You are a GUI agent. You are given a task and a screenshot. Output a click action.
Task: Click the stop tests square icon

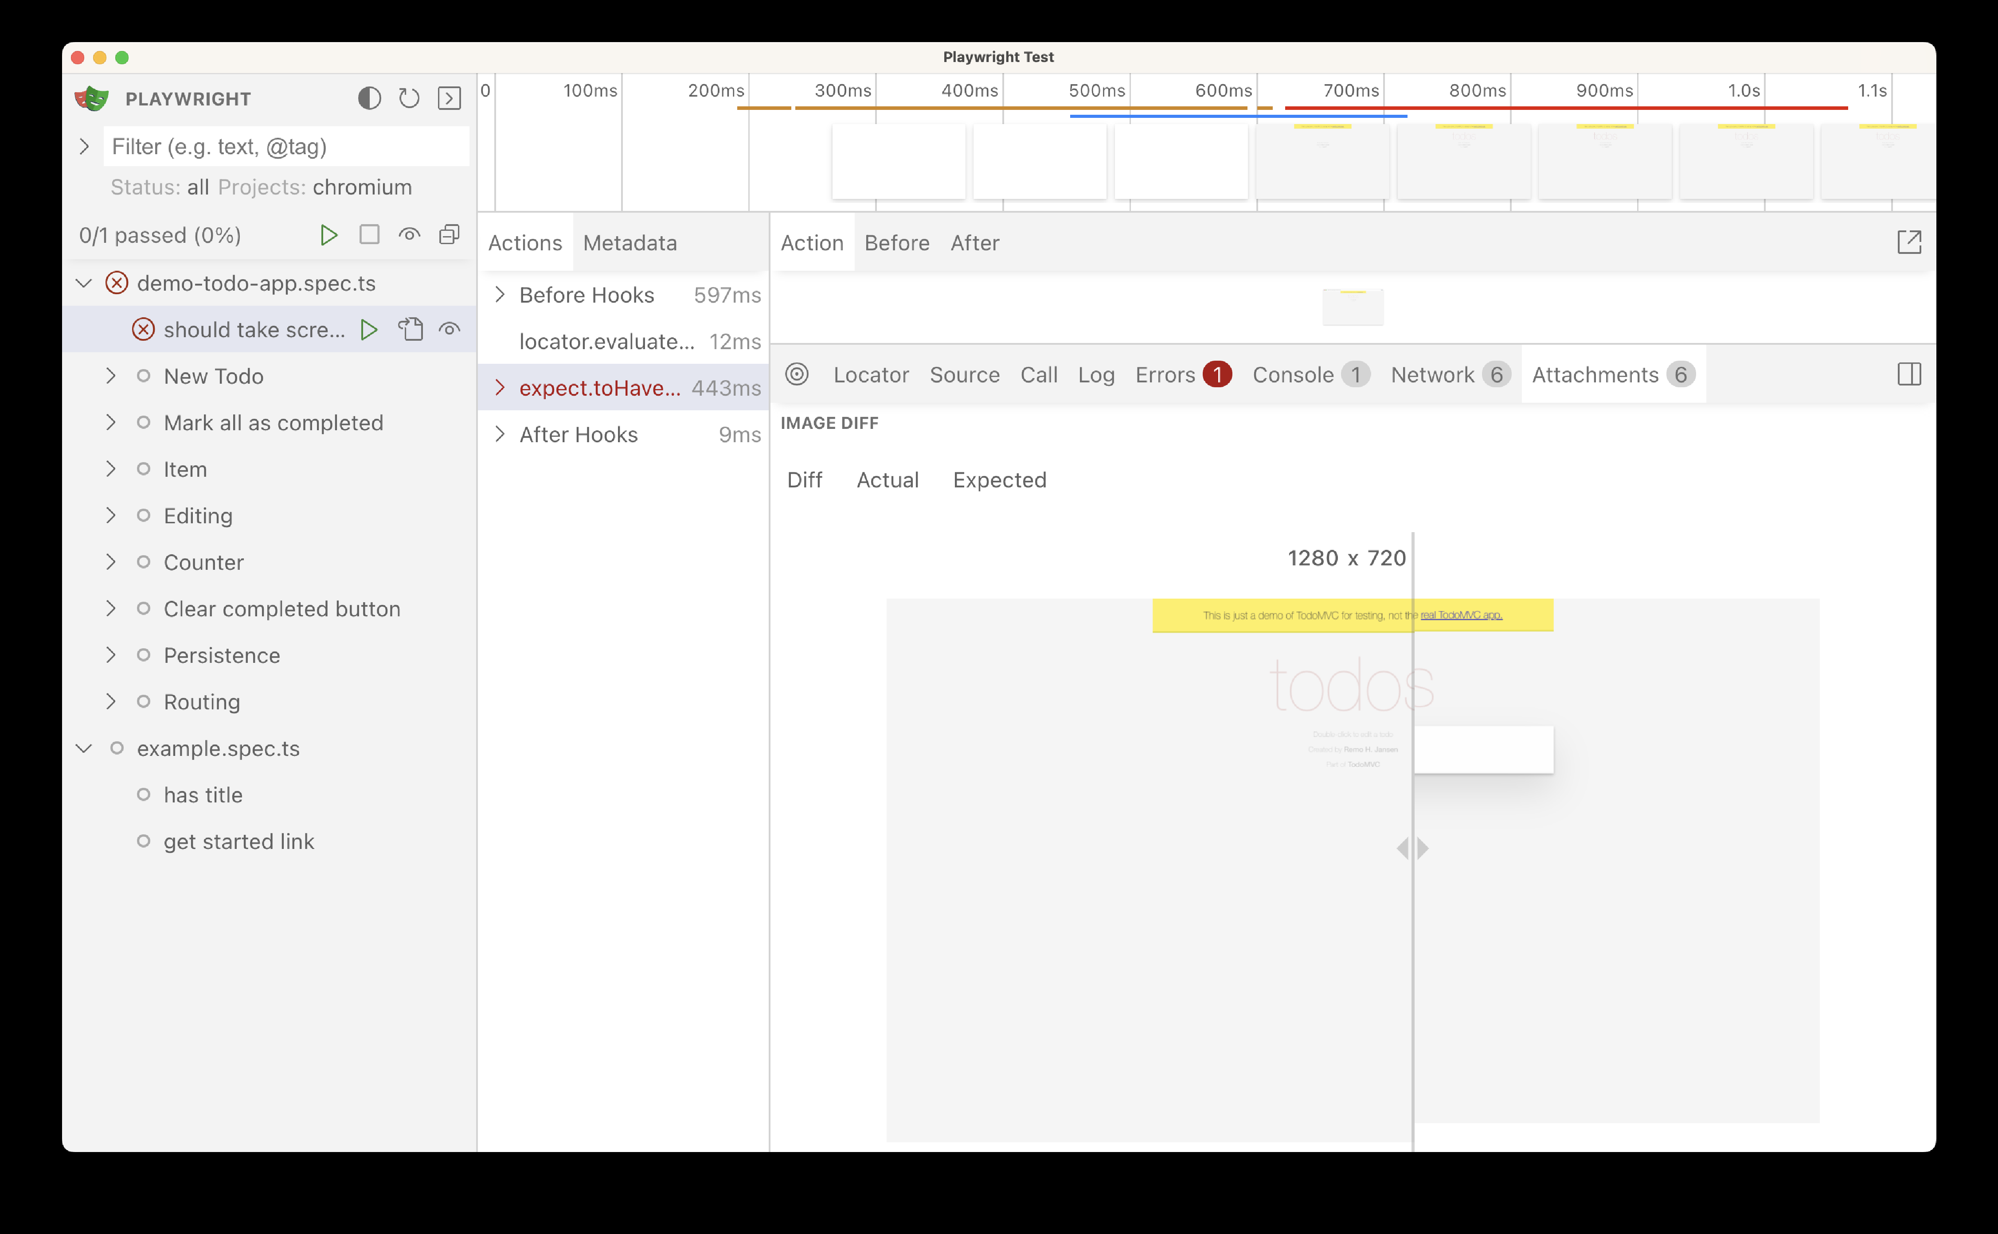(x=369, y=235)
